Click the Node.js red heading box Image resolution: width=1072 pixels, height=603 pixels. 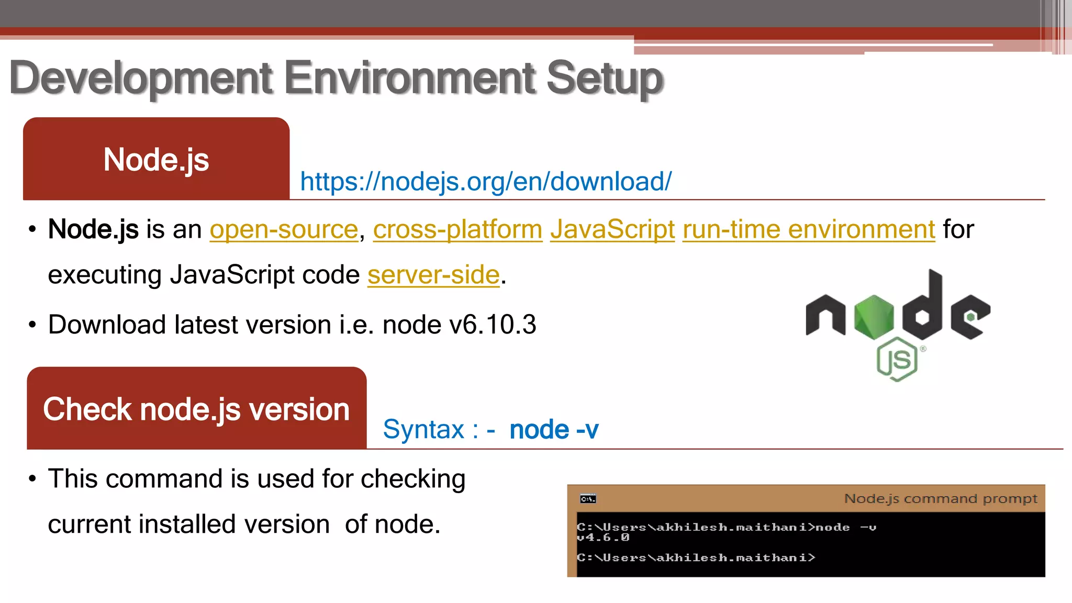pyautogui.click(x=156, y=159)
